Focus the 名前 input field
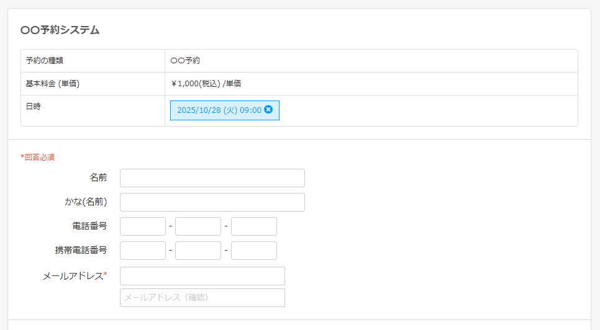 212,178
